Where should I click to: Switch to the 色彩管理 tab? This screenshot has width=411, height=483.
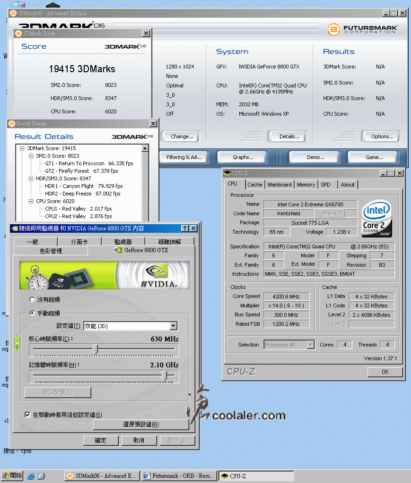coord(51,251)
